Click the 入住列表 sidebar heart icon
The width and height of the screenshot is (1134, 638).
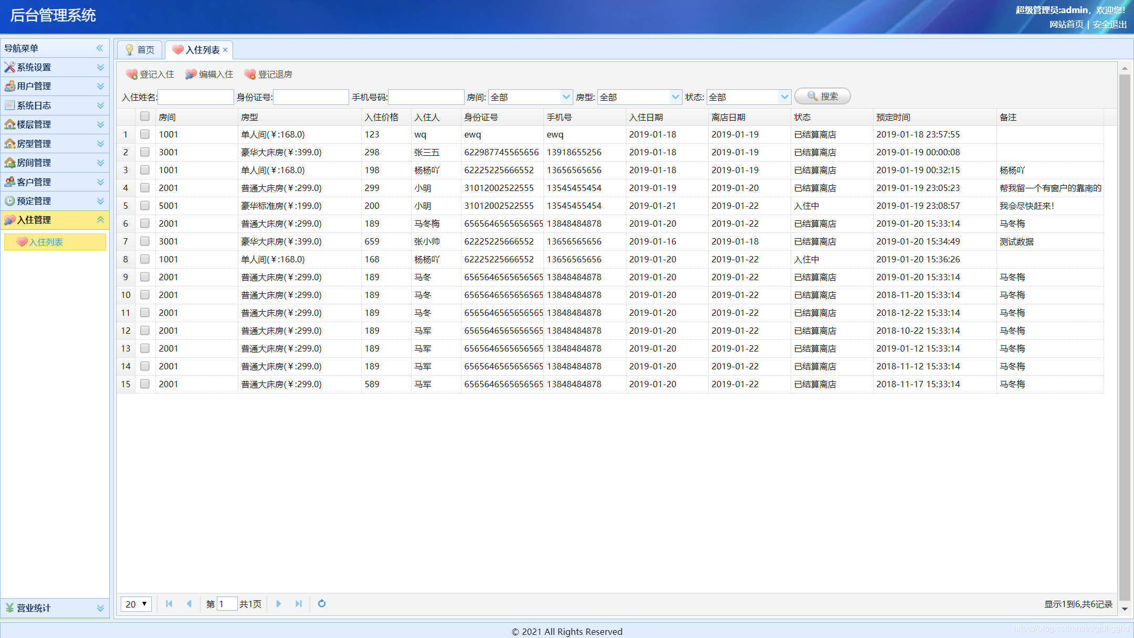coord(22,241)
